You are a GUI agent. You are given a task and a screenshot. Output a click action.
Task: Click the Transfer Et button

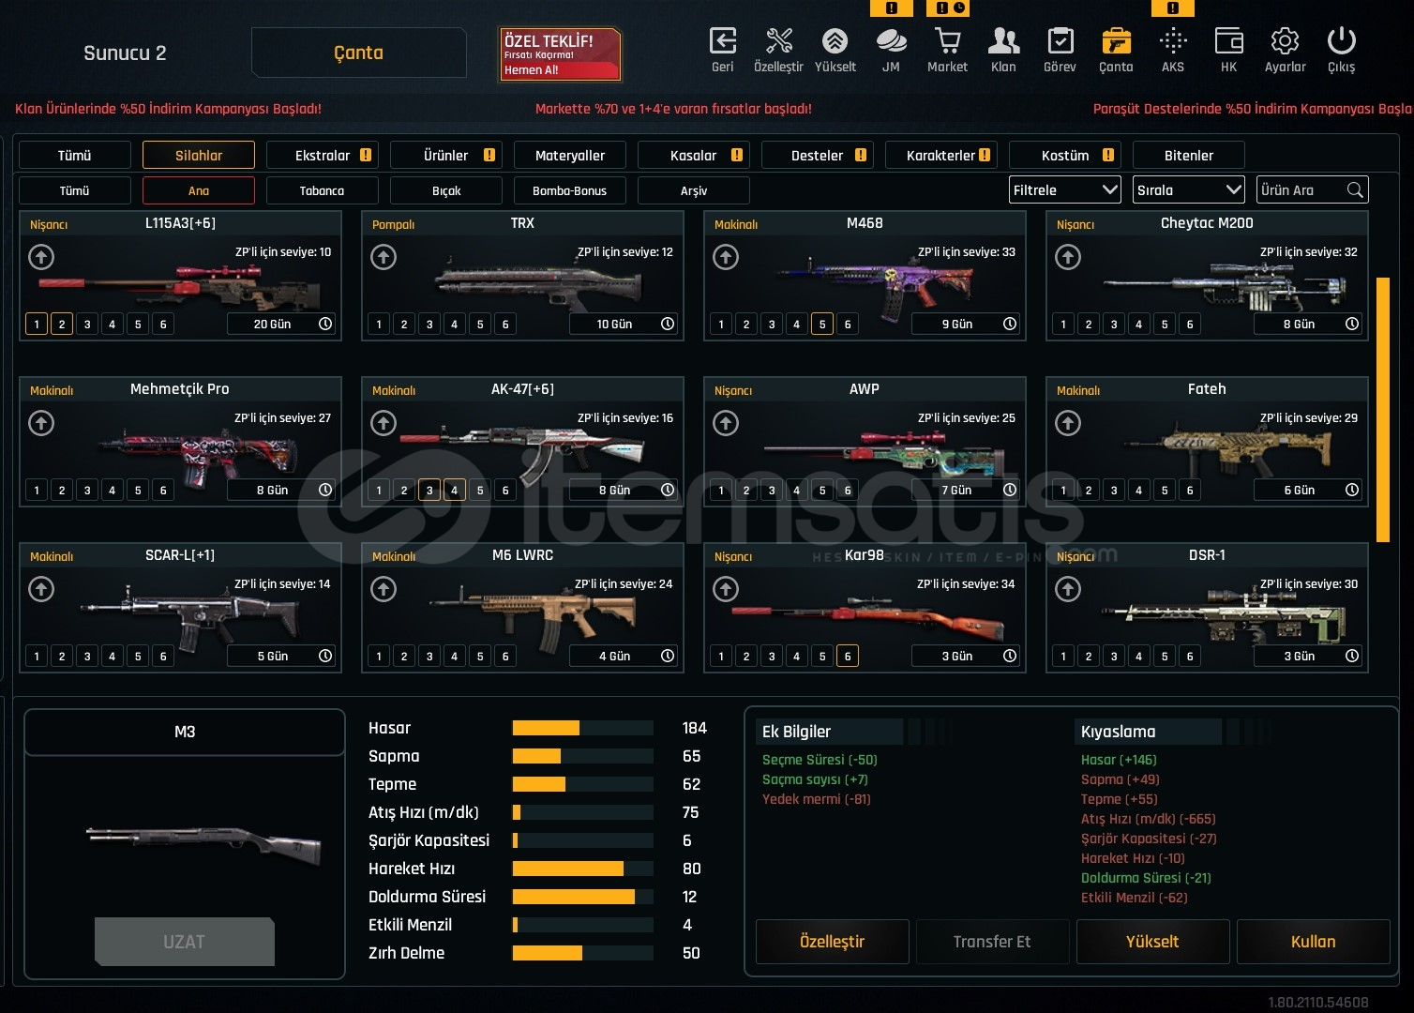pyautogui.click(x=992, y=942)
